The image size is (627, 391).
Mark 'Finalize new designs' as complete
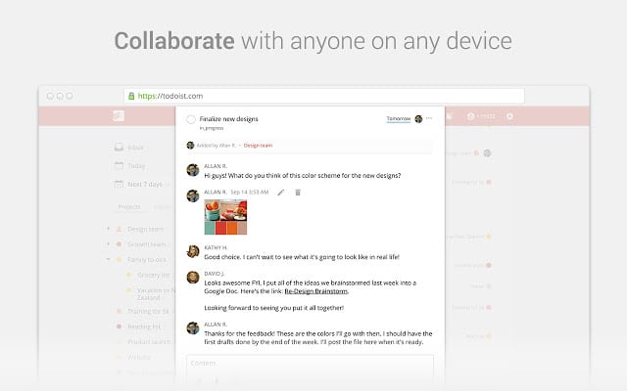(191, 119)
